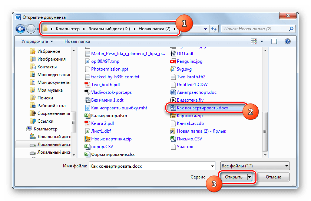Screen dimensions: 311x201
Task: Select the file Форматирование.xlsx
Action: coord(113,154)
